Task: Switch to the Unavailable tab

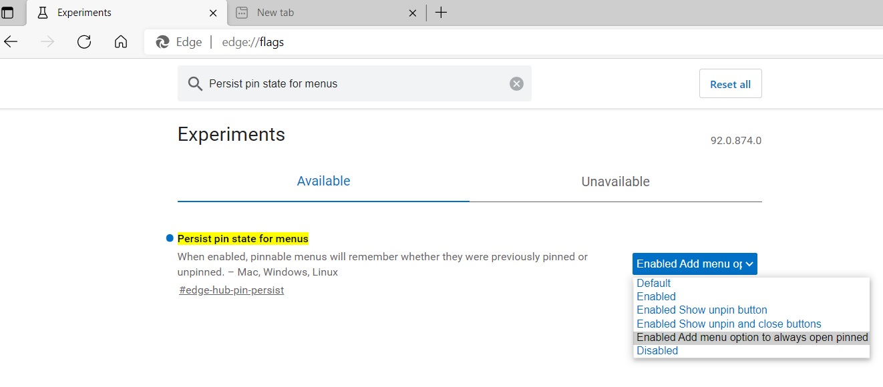Action: pyautogui.click(x=615, y=181)
